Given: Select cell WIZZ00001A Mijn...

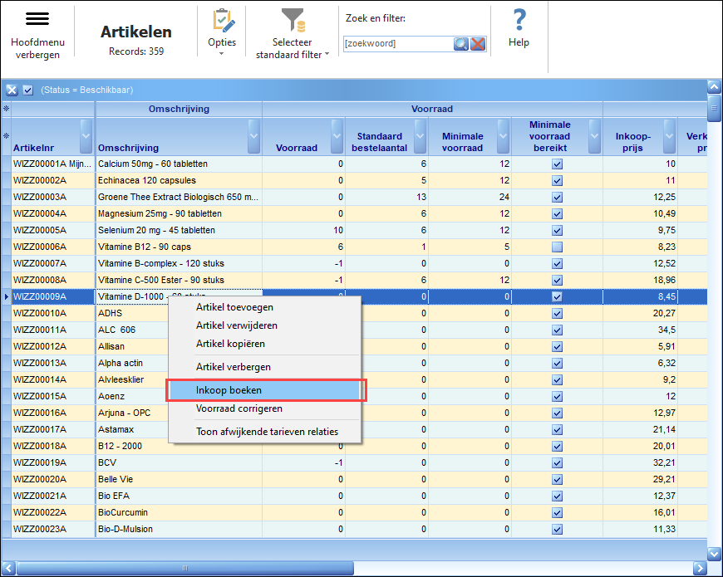Looking at the screenshot, I should pyautogui.click(x=52, y=164).
